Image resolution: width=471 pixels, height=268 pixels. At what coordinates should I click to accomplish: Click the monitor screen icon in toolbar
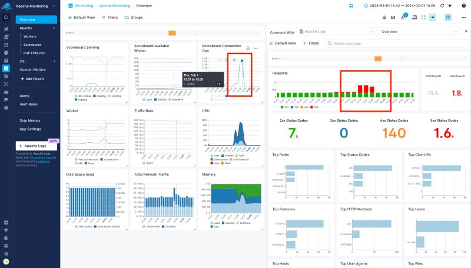[x=414, y=18]
